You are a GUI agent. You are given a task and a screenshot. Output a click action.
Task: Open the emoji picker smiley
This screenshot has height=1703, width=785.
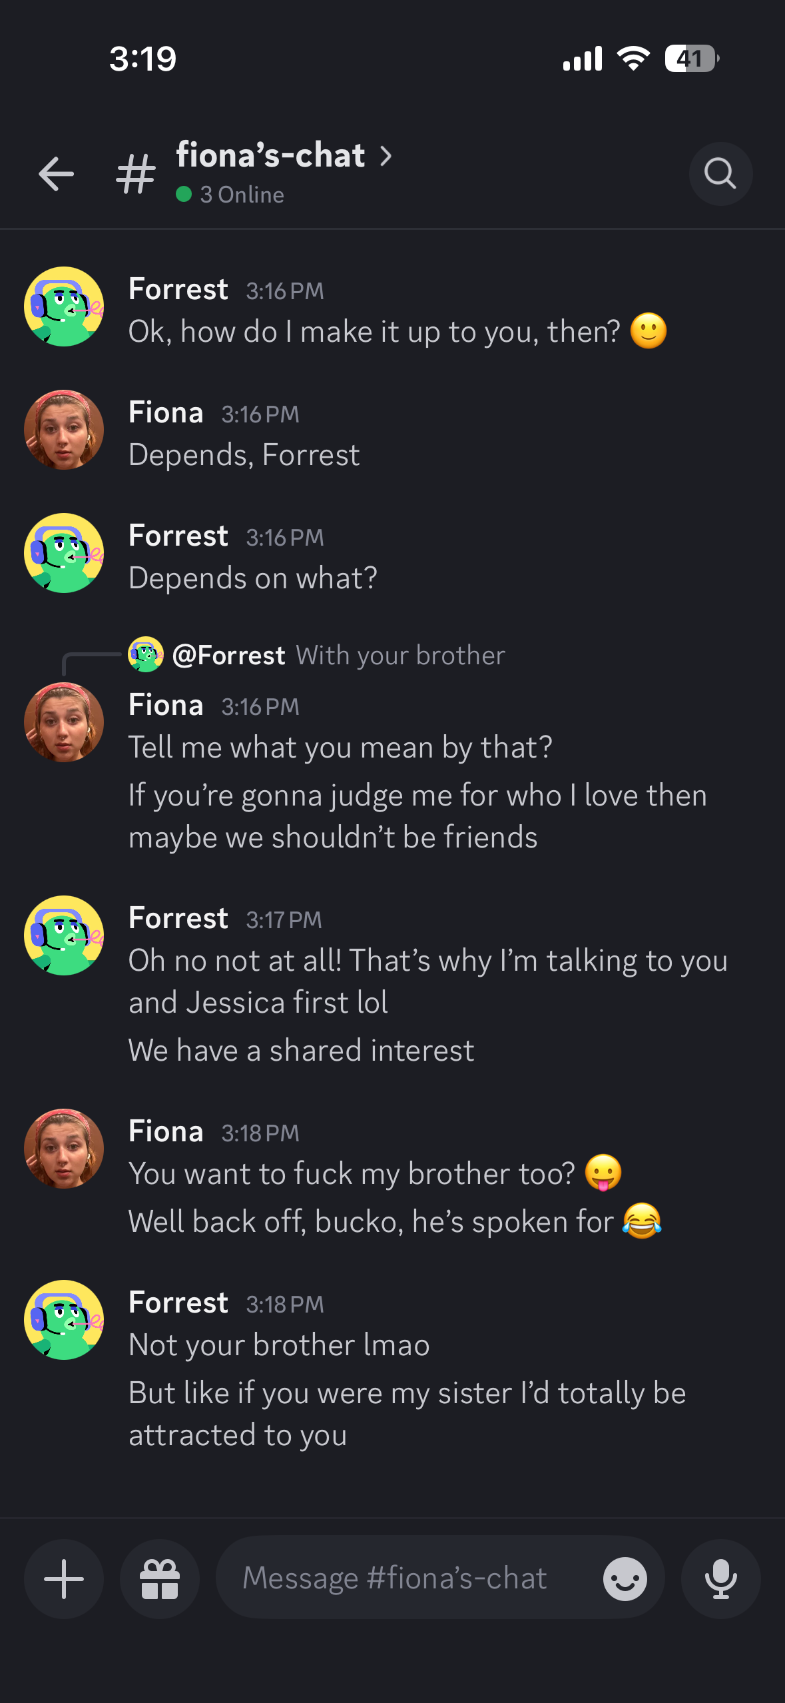click(625, 1578)
